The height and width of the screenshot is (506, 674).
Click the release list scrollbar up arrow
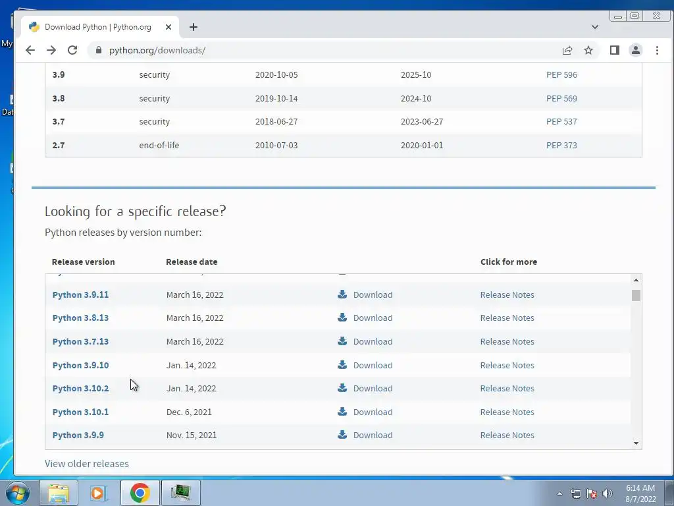[636, 280]
